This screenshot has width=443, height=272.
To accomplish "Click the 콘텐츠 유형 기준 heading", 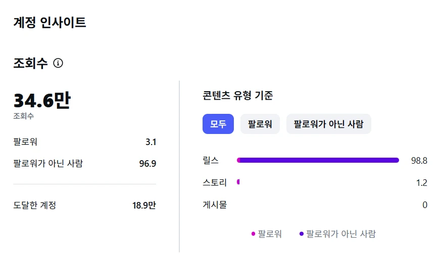I will pos(237,96).
